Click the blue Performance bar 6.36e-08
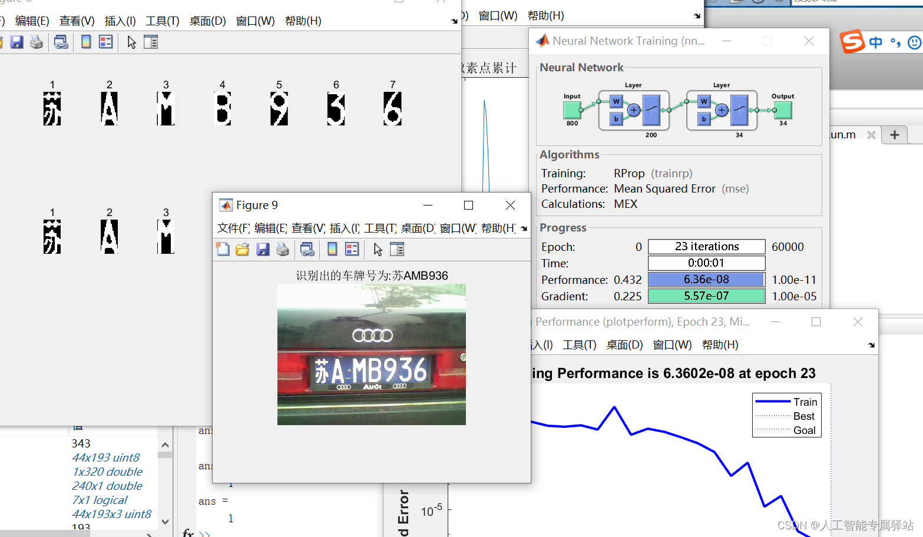923x537 pixels. tap(706, 280)
